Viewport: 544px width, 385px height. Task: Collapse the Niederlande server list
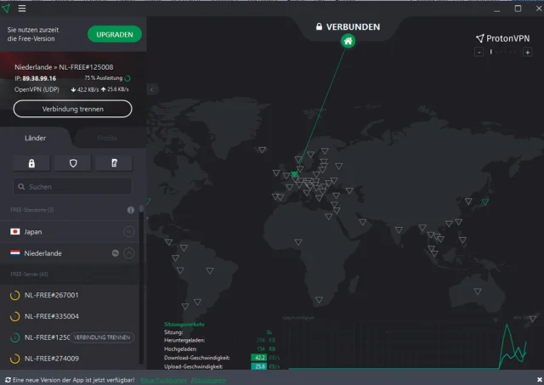pos(128,253)
